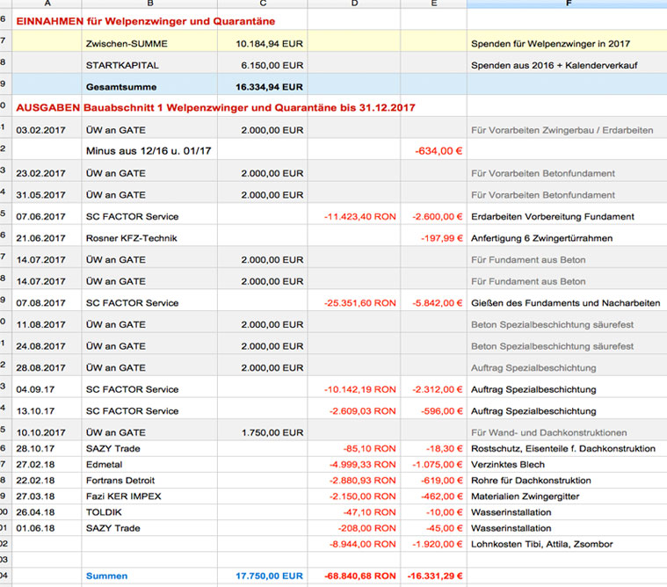
Task: Click the date cell 23.02.2017
Action: 47,171
